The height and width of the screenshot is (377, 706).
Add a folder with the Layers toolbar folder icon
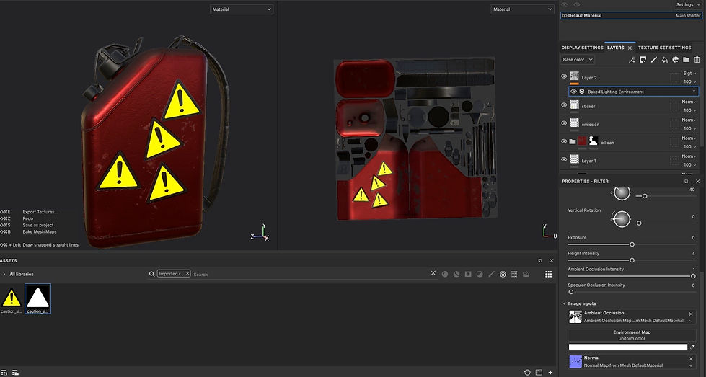pos(687,60)
